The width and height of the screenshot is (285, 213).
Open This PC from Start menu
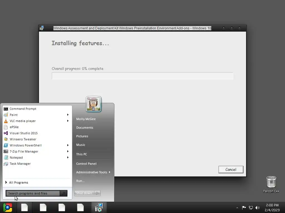[x=82, y=154]
